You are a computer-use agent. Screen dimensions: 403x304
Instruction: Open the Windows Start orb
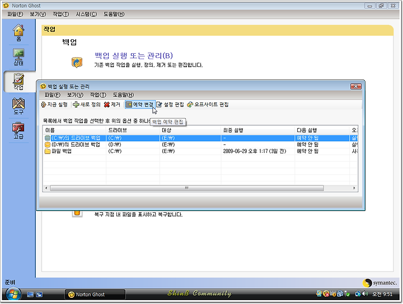(13, 294)
